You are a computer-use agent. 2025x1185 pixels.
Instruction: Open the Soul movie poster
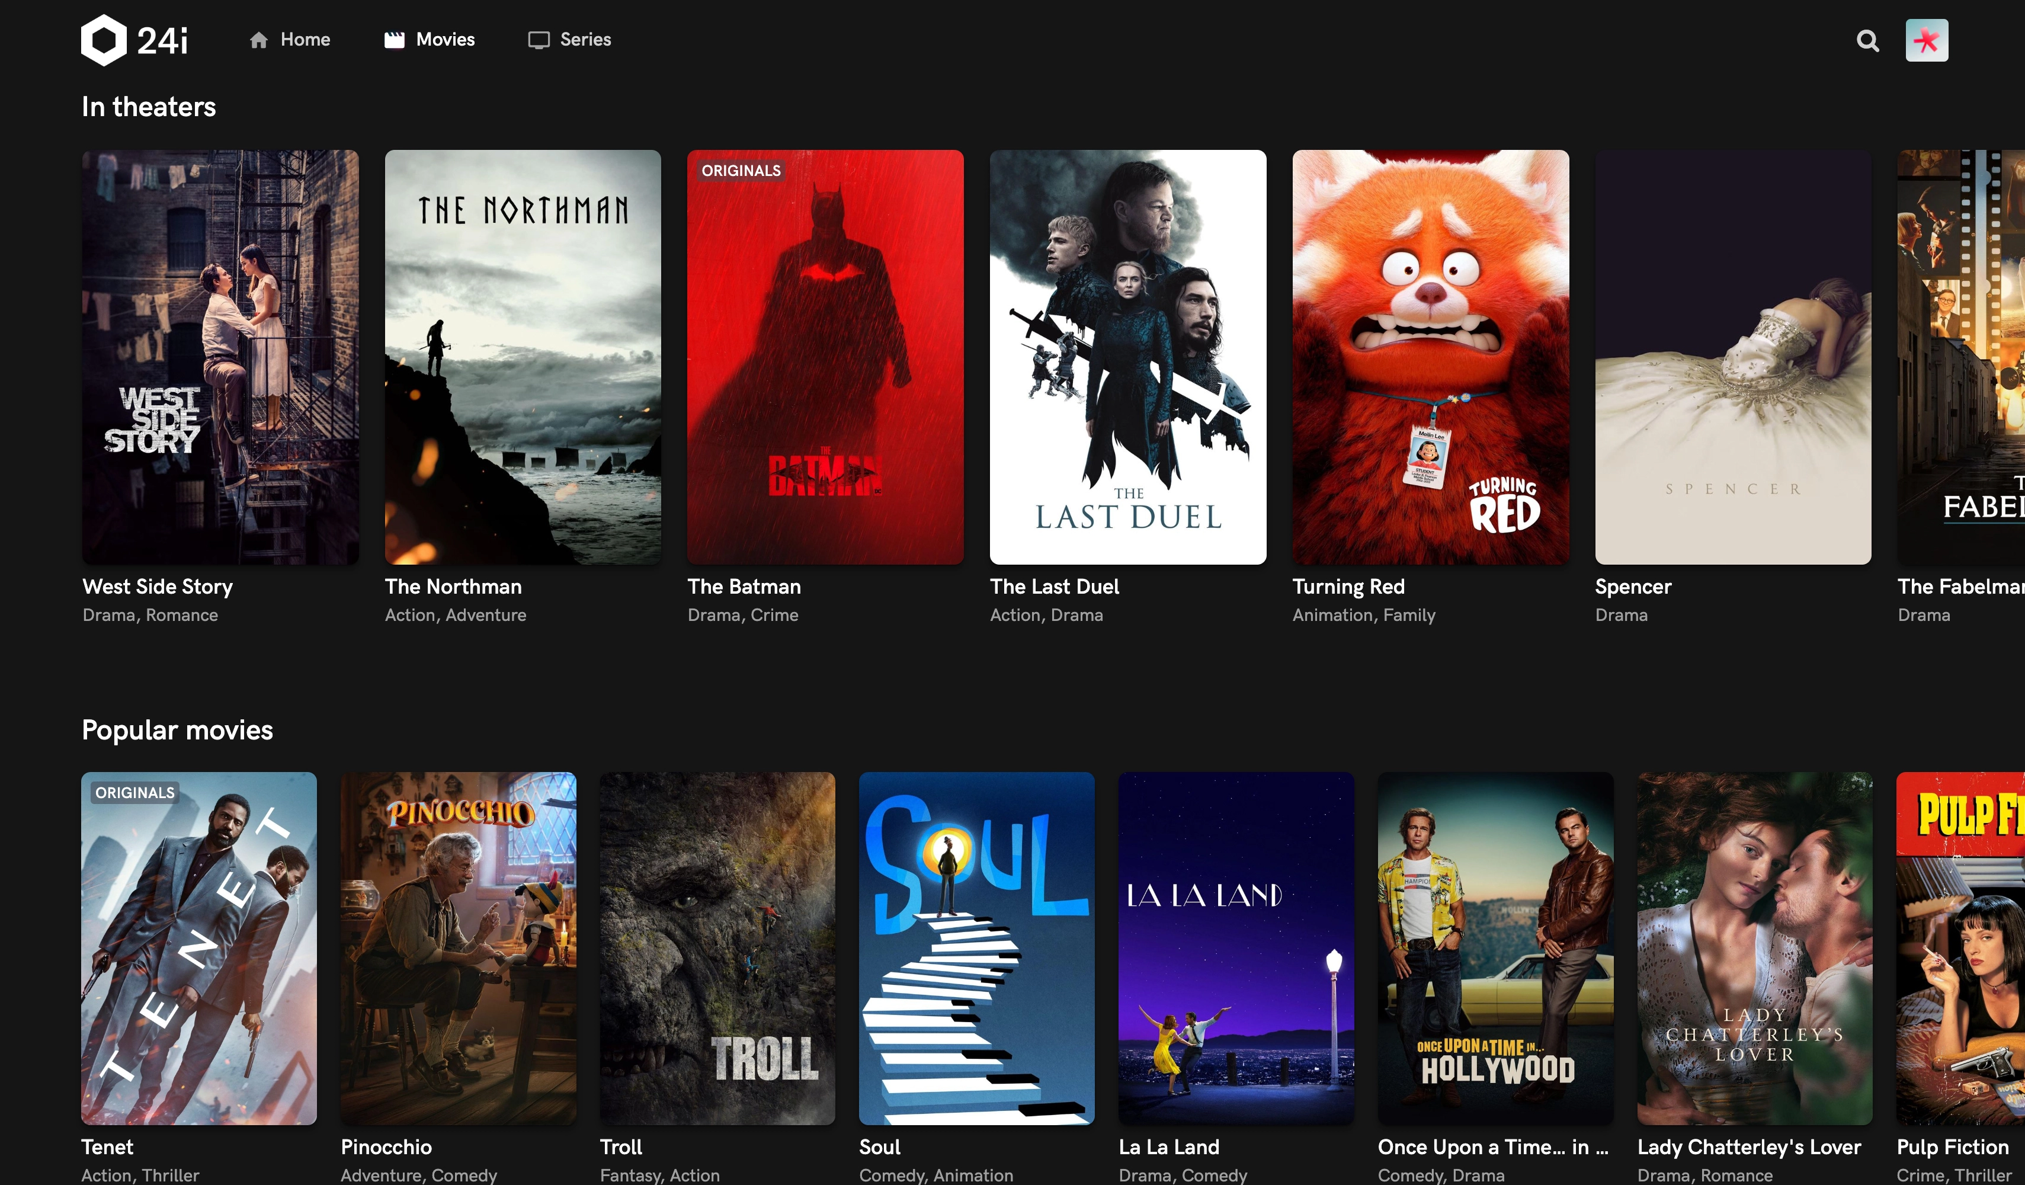[x=976, y=948]
